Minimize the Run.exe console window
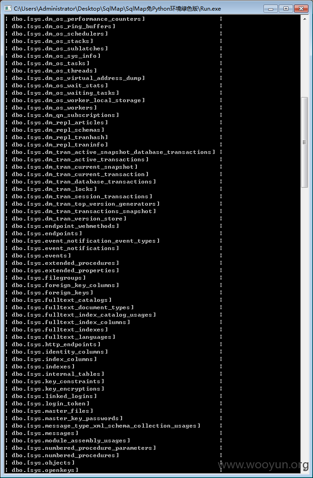313x478 pixels. click(x=270, y=8)
